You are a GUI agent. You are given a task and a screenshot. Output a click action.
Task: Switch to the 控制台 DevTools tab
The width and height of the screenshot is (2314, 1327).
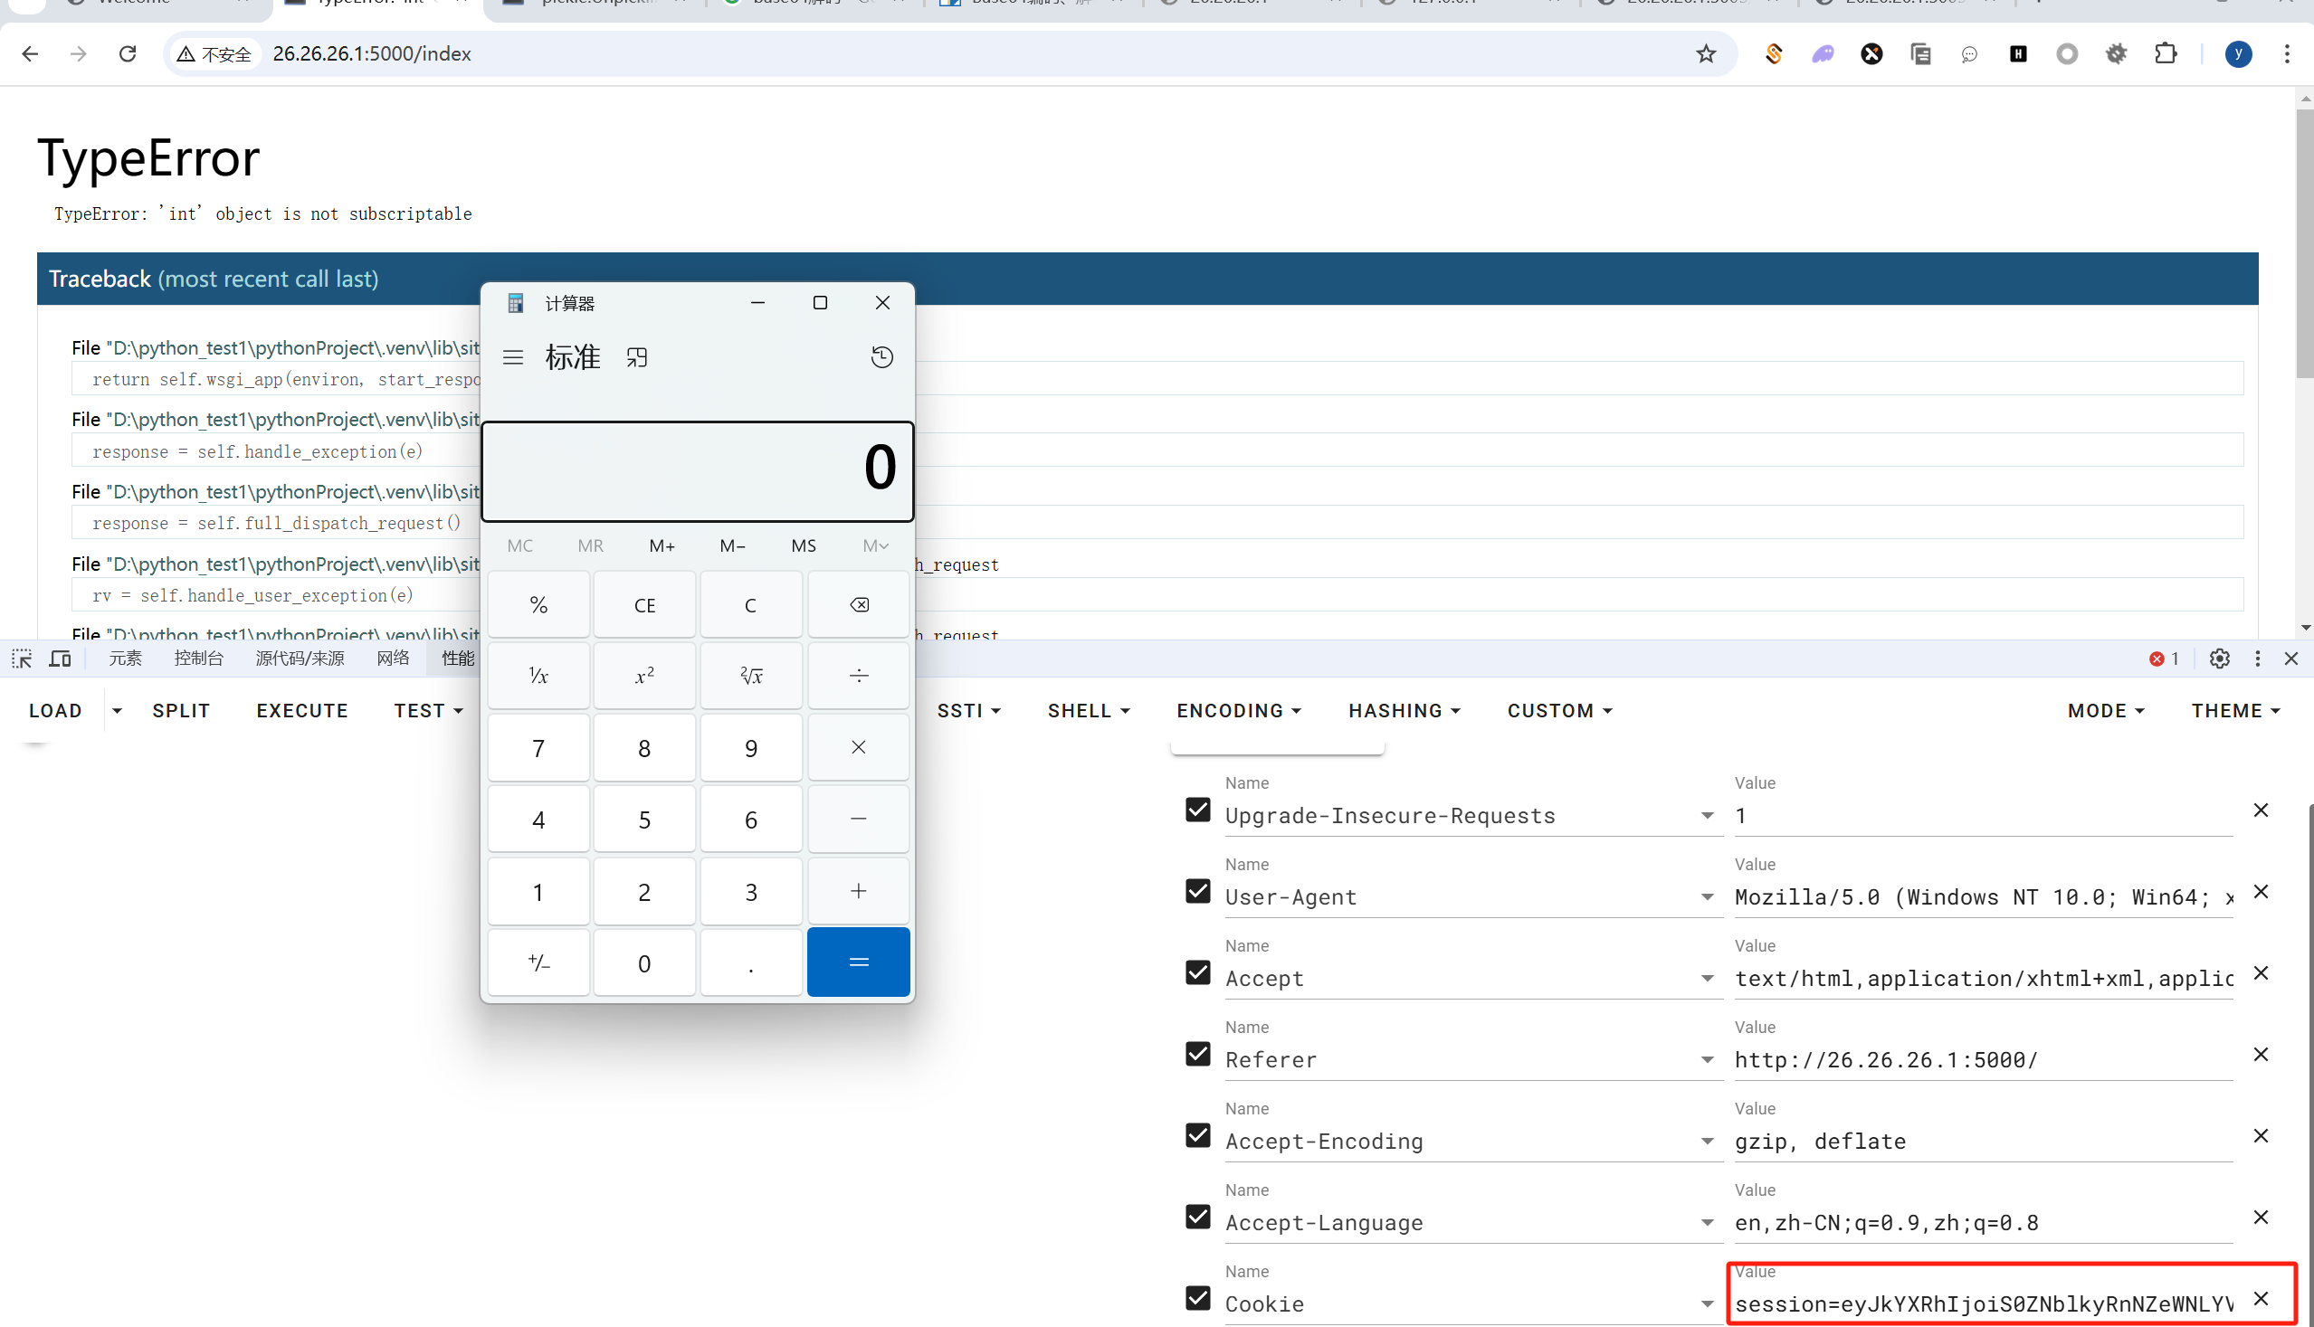(x=198, y=658)
